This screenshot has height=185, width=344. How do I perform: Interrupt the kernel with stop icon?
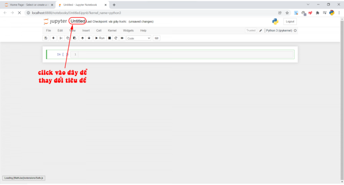(109, 38)
